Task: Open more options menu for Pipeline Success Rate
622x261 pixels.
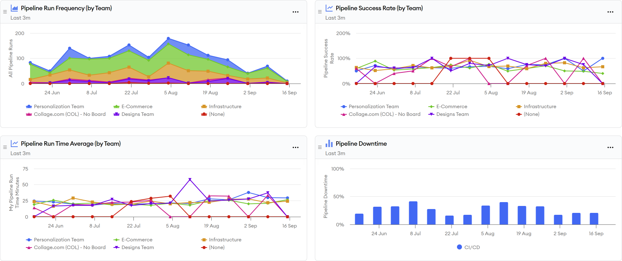Action: tap(610, 12)
